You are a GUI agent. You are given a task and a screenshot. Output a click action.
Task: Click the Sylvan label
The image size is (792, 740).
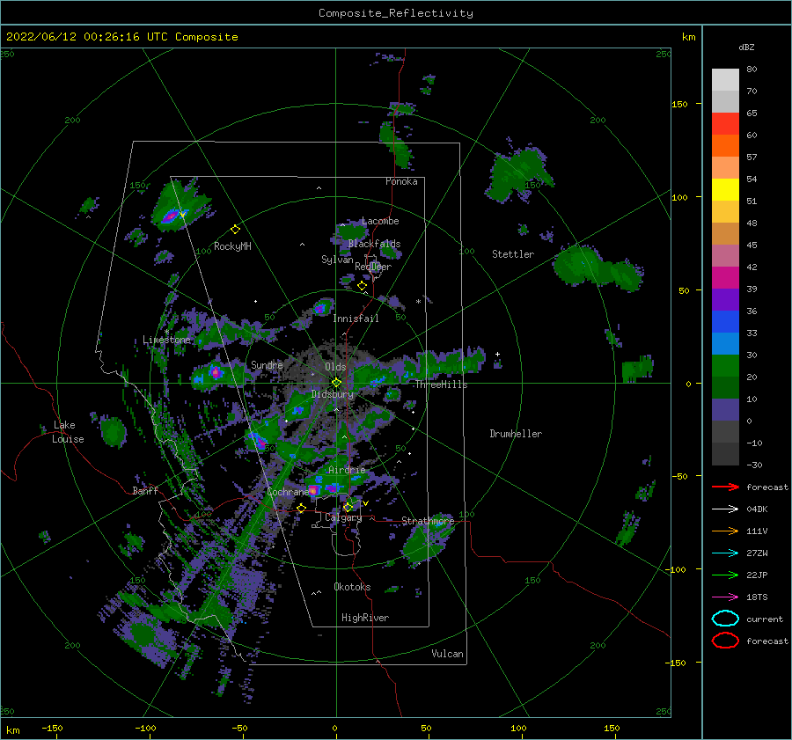pyautogui.click(x=337, y=260)
